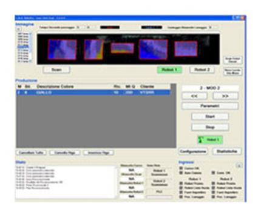The height and width of the screenshot is (218, 261).
Task: Click the green Robot 1 arm icon button
Action: pos(210,140)
